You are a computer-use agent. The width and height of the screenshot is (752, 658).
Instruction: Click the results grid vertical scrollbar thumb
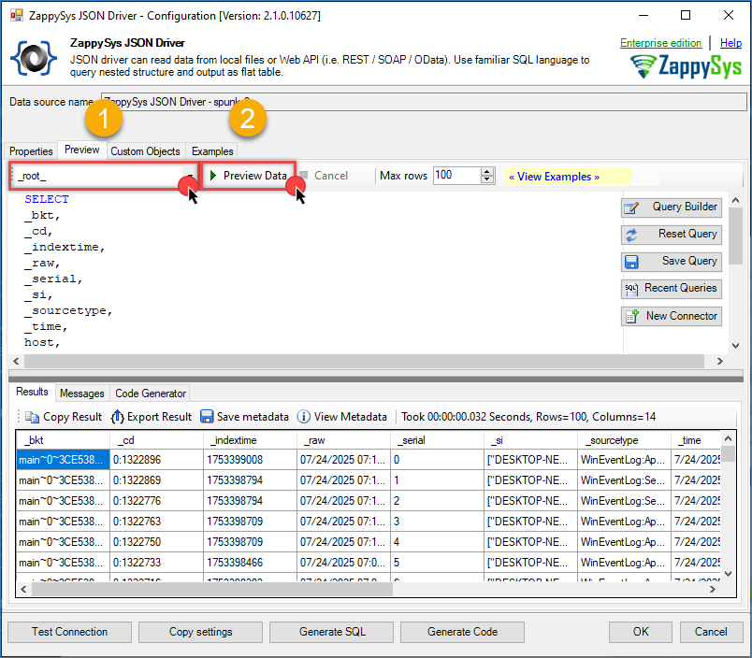coord(728,453)
